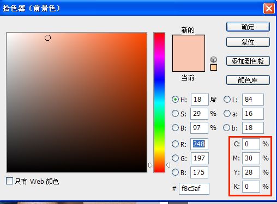Select the B brightness radio button
The height and width of the screenshot is (204, 277).
tap(175, 128)
